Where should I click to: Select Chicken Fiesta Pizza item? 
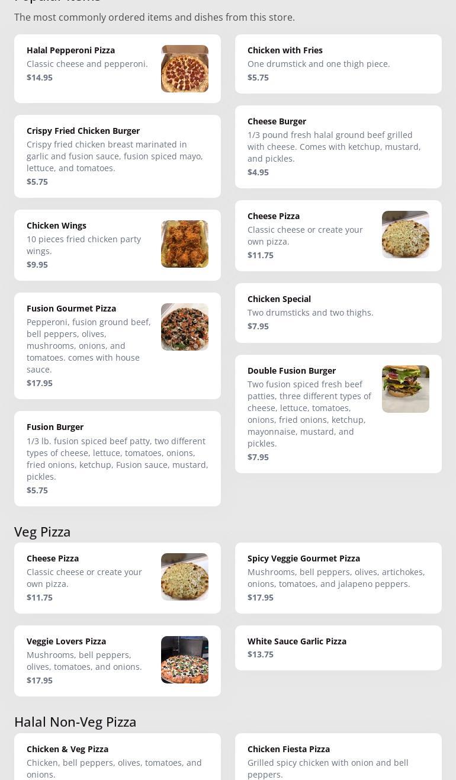[x=338, y=757]
